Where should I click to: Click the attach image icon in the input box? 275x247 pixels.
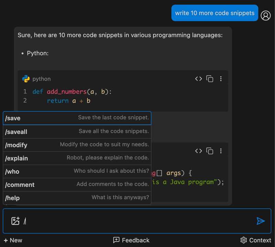[15, 221]
